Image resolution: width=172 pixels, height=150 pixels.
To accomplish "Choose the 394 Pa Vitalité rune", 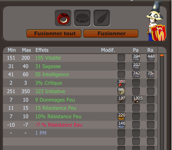I will click(136, 58).
